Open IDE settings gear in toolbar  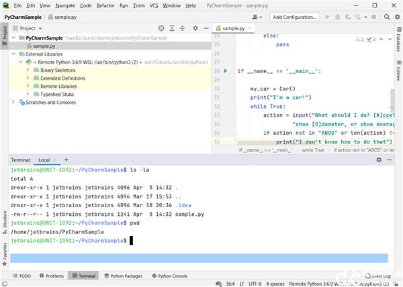[x=398, y=17]
